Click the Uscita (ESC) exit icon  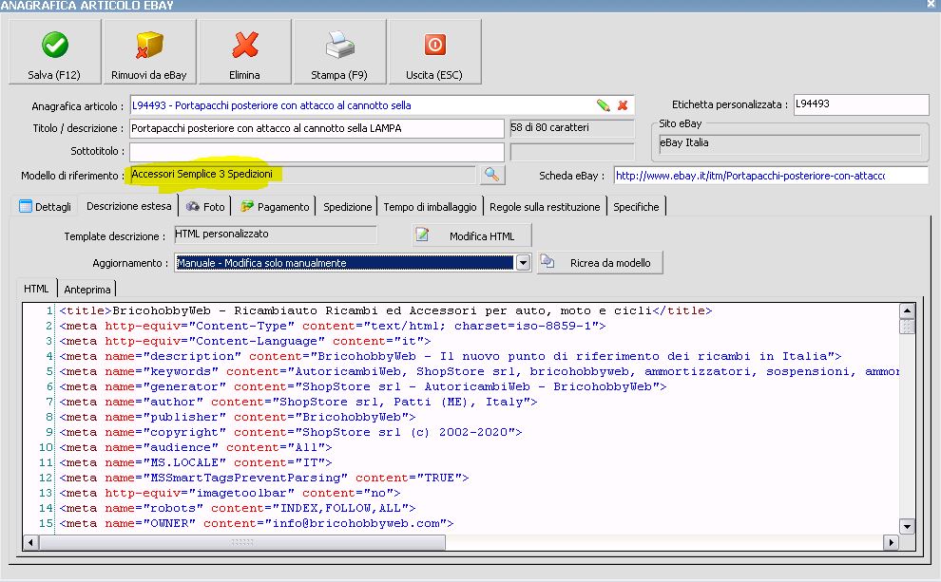click(x=434, y=52)
